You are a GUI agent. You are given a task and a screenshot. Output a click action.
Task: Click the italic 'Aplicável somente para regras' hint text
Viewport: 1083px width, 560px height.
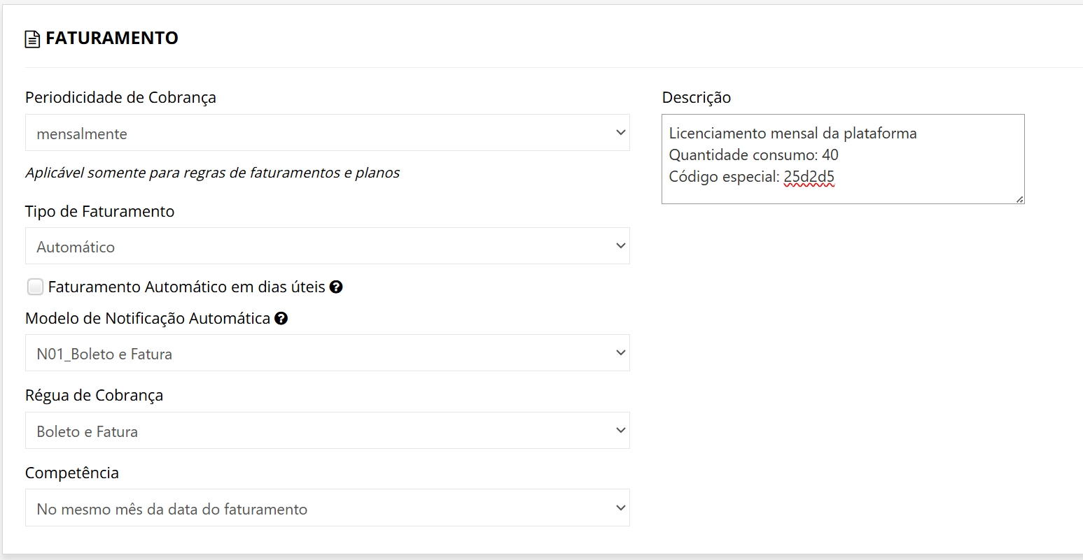(212, 173)
